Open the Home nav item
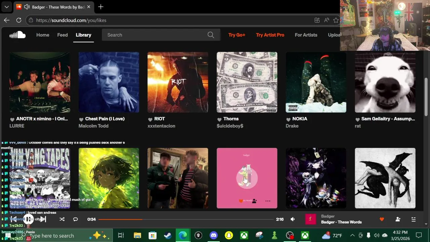Viewport: 430px width, 242px height. click(43, 35)
